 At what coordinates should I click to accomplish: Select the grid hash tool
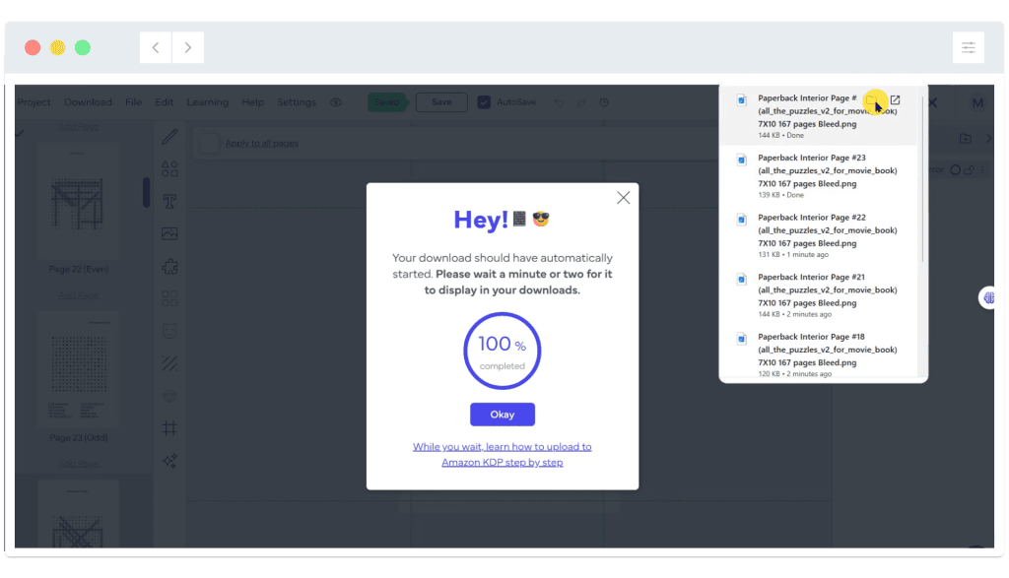pyautogui.click(x=169, y=428)
